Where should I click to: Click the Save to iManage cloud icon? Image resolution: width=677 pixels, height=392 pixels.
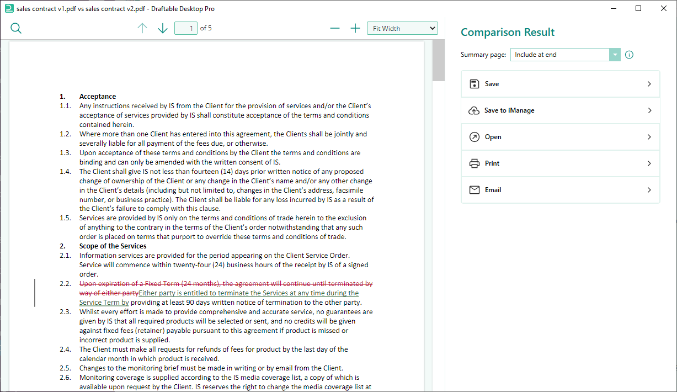click(474, 110)
